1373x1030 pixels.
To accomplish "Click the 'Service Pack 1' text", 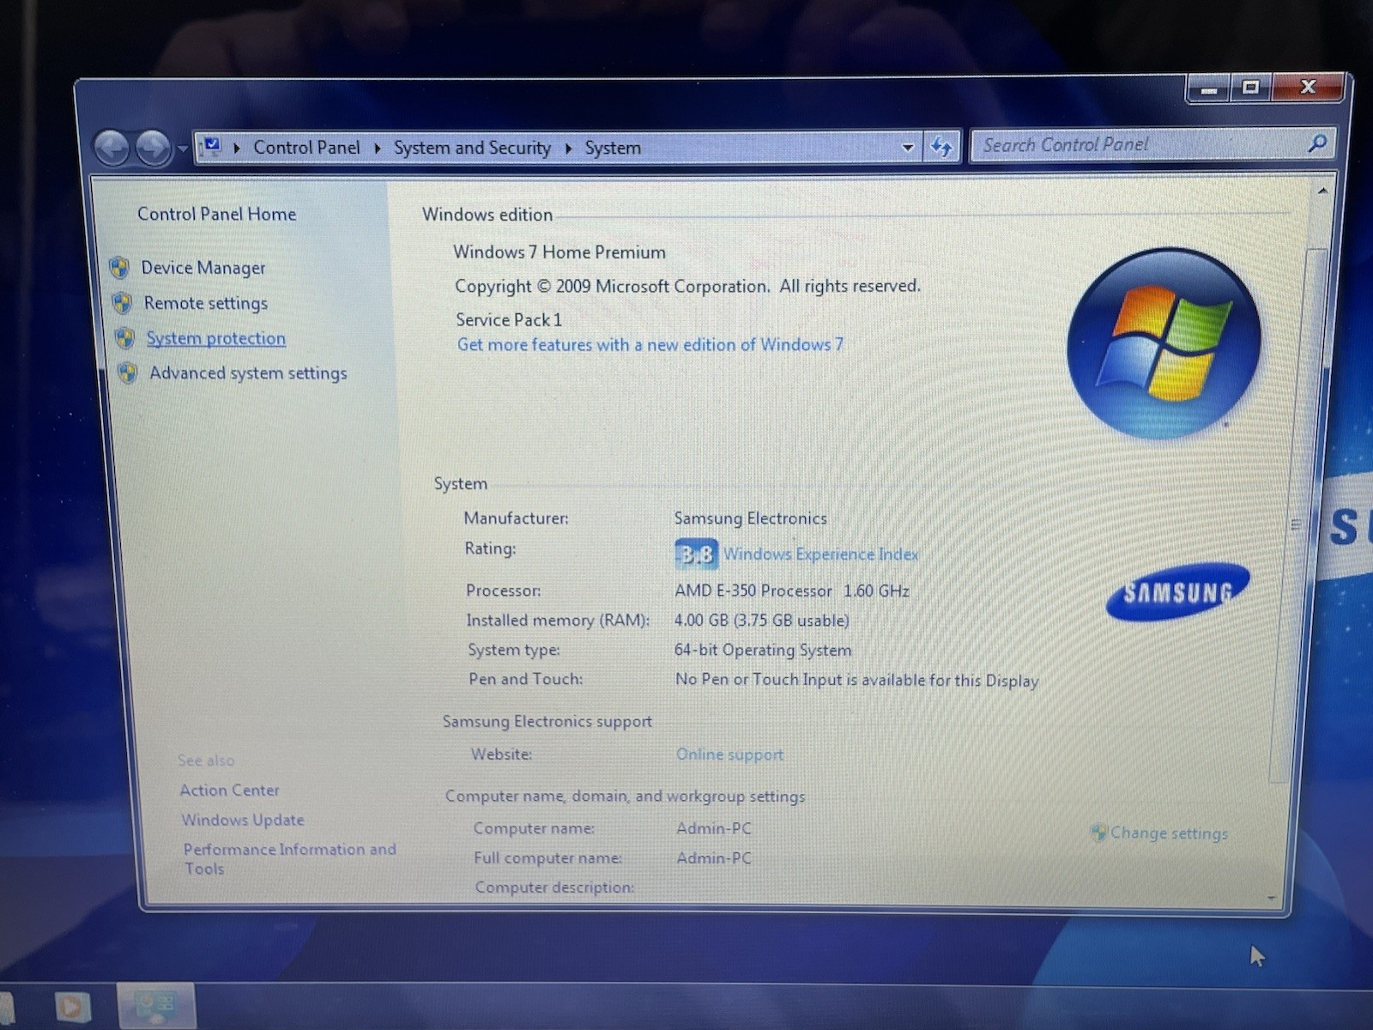I will click(x=509, y=320).
